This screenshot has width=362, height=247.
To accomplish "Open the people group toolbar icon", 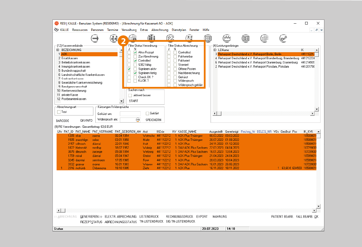I will click(x=114, y=38).
